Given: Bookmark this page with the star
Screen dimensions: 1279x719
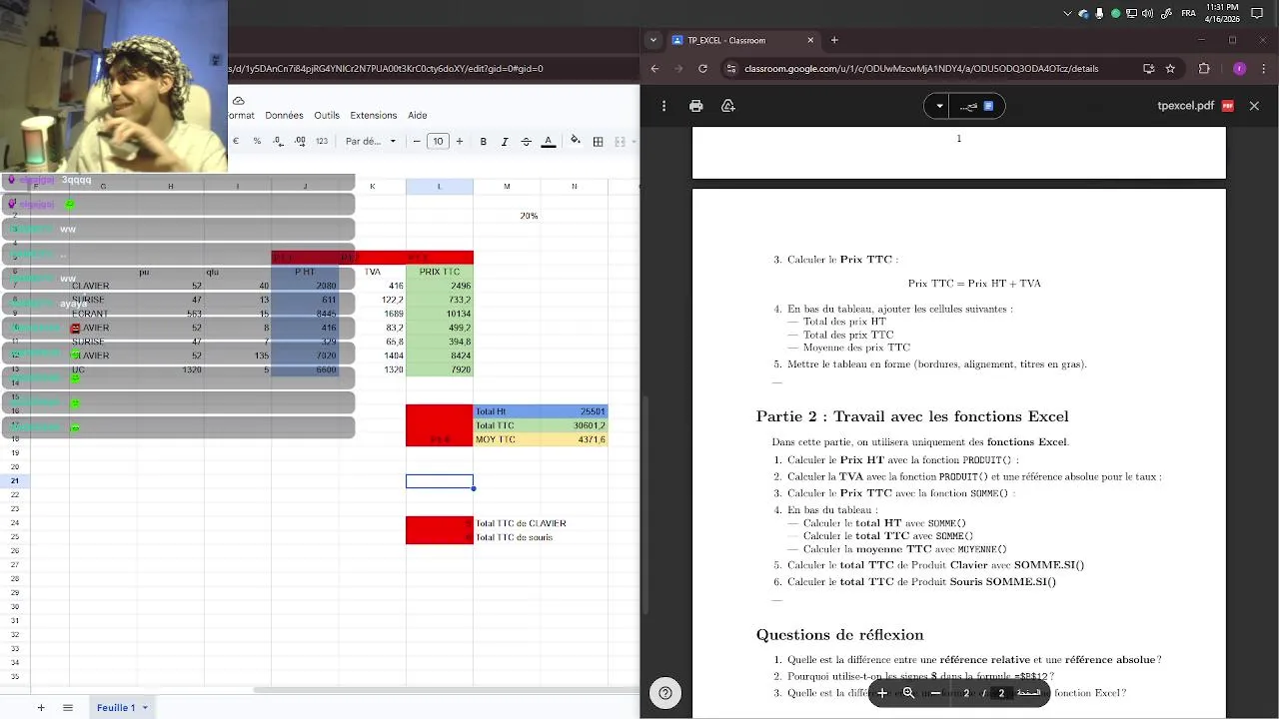Looking at the screenshot, I should [x=1170, y=69].
